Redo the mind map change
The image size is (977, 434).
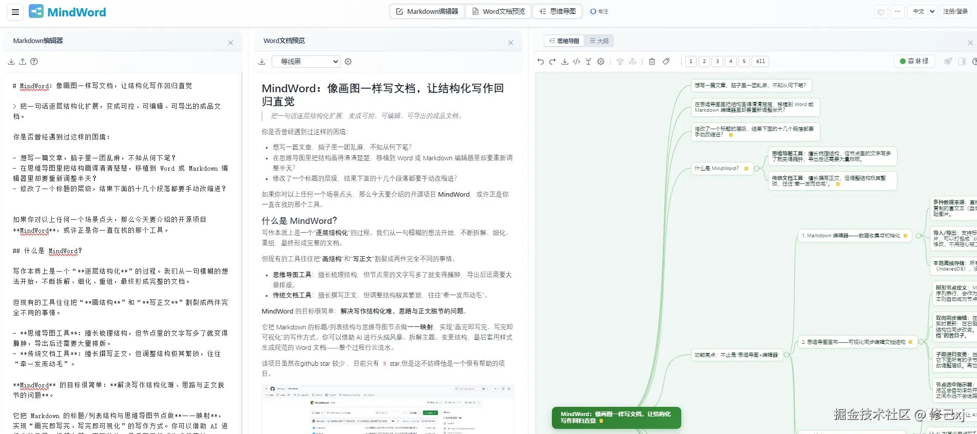click(x=552, y=61)
